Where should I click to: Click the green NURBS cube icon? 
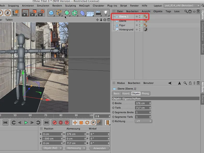pyautogui.click(x=67, y=13)
